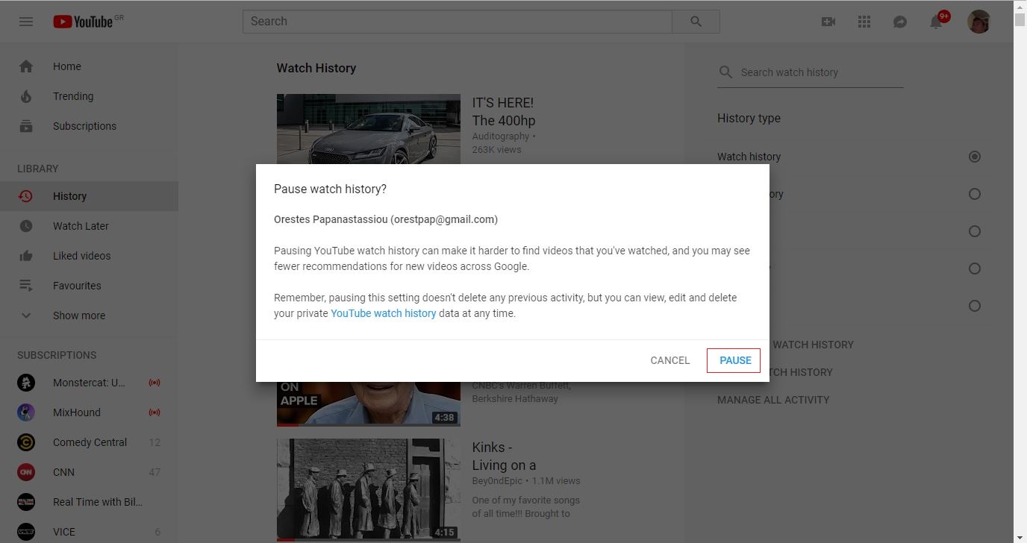Image resolution: width=1027 pixels, height=543 pixels.
Task: Open the 4:15 Kinks video thumbnail
Action: point(369,489)
